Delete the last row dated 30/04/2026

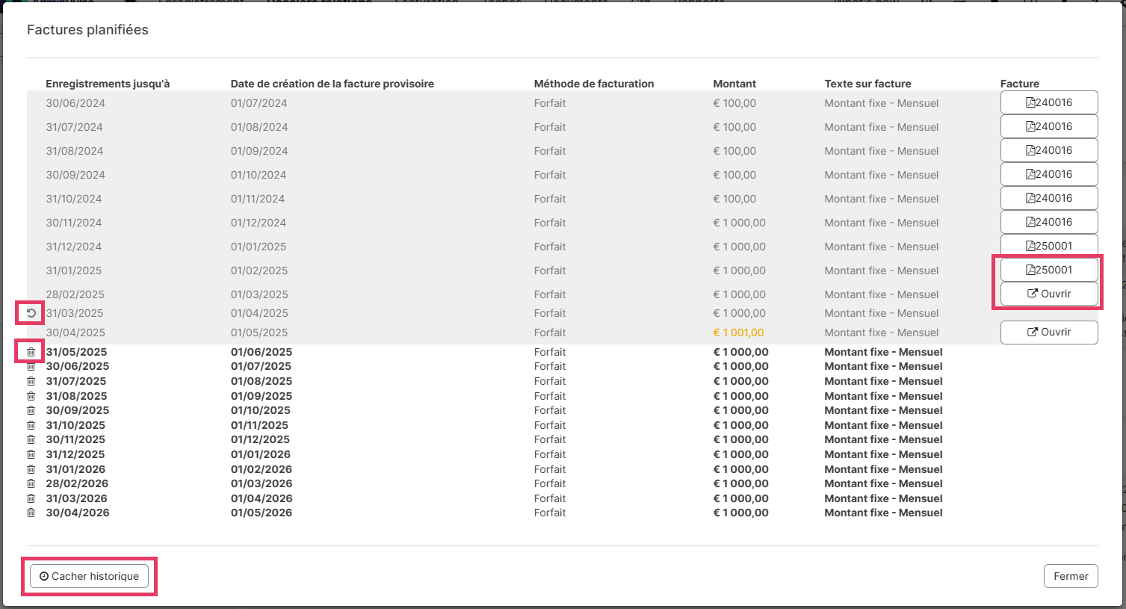pos(31,513)
